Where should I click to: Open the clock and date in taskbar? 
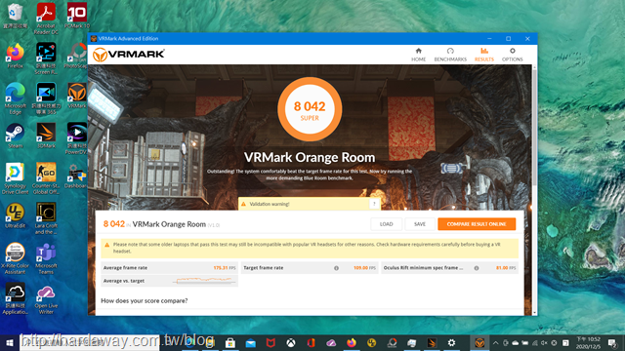click(x=588, y=342)
